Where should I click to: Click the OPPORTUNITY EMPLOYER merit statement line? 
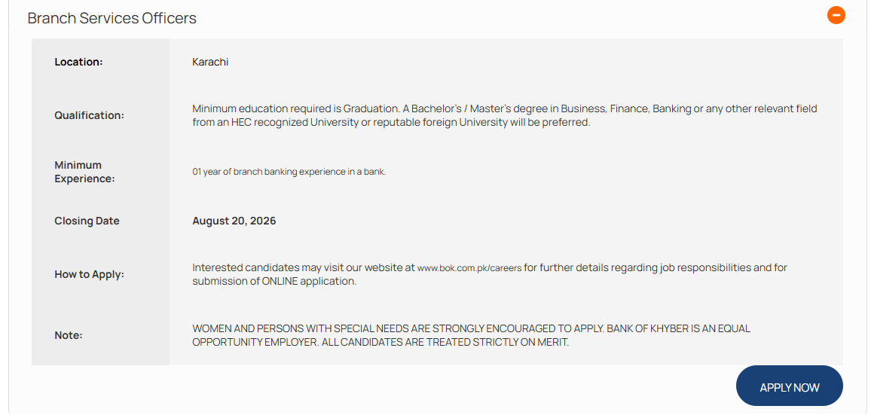coord(380,342)
